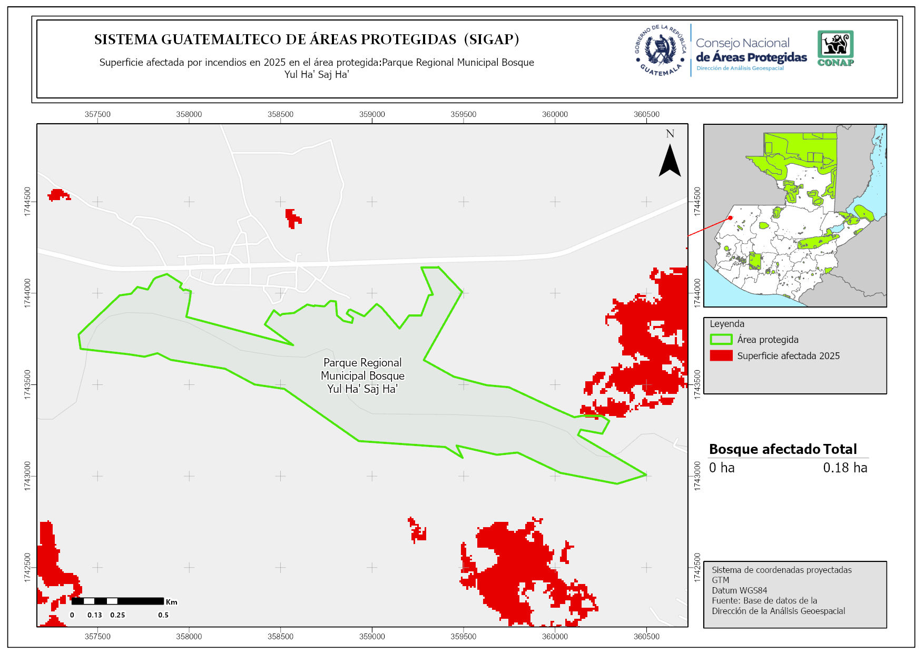
Task: Click the Consejo Nacional de Áreas Protegidas text
Action: click(751, 51)
